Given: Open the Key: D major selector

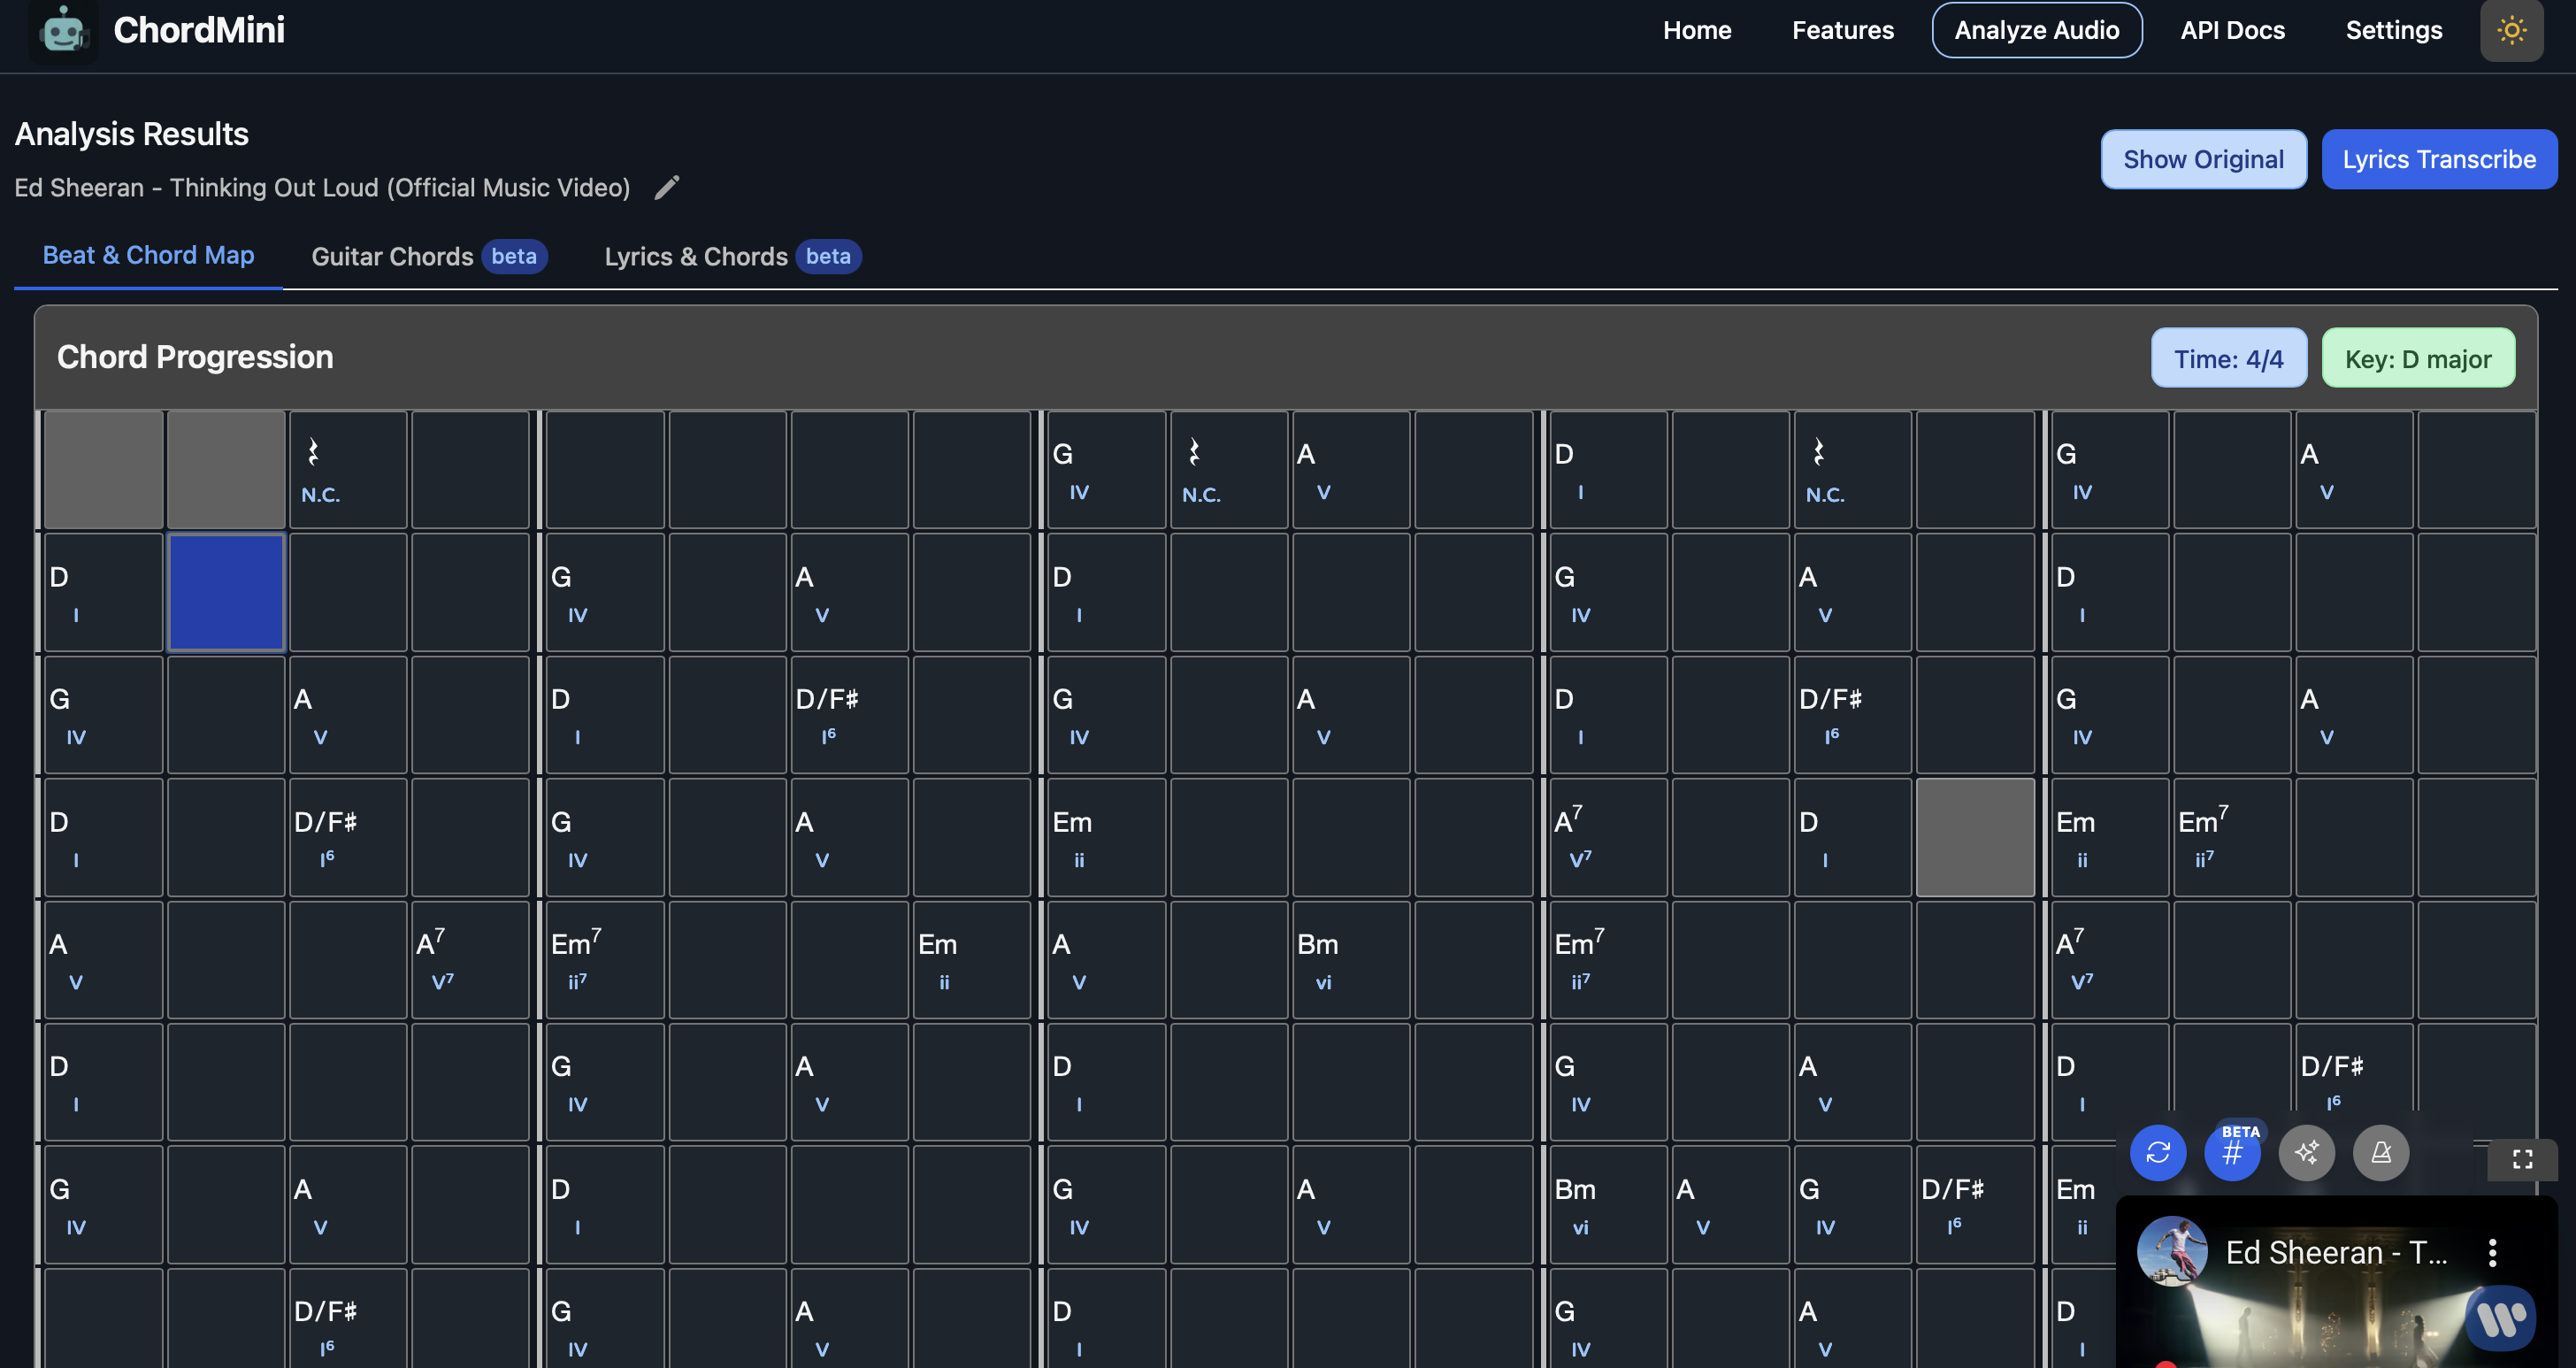Looking at the screenshot, I should pyautogui.click(x=2417, y=358).
